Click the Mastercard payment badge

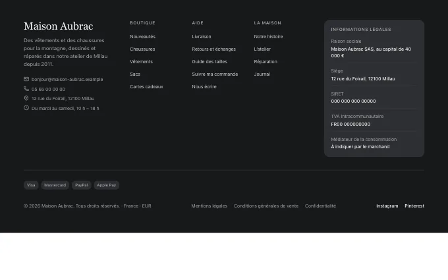(55, 185)
